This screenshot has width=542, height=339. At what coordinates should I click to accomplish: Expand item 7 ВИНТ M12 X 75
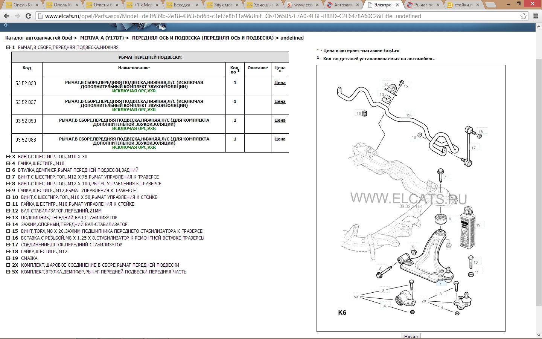click(8, 177)
